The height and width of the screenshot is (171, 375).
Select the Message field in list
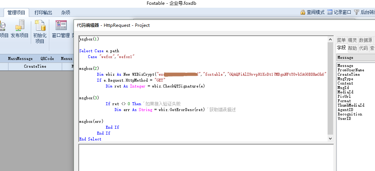point(345,65)
